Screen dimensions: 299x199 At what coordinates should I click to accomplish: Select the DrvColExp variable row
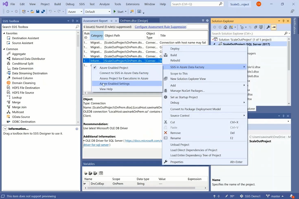[145, 184]
